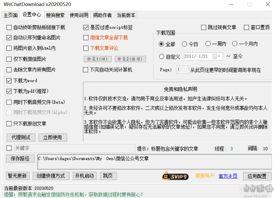Open the 捐助作者 tab

[x=102, y=15]
